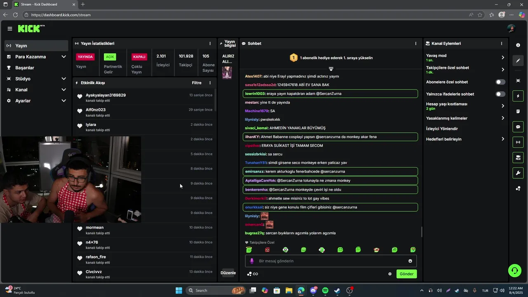Open the emoji picker in message box
Viewport: 528px width, 297px height.
[x=410, y=261]
